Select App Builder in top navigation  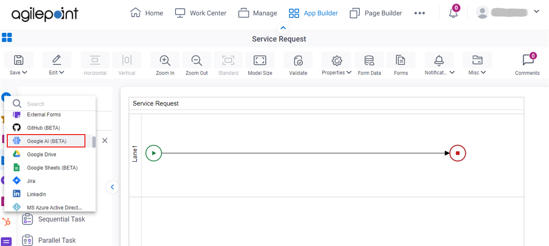pos(313,13)
